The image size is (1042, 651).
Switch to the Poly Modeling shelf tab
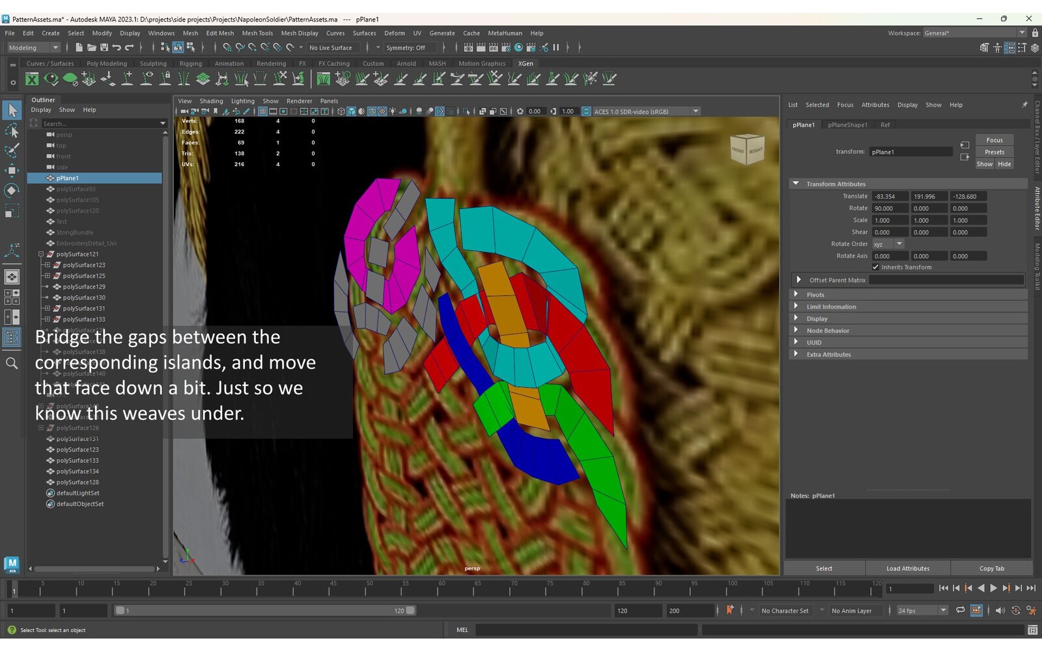107,64
